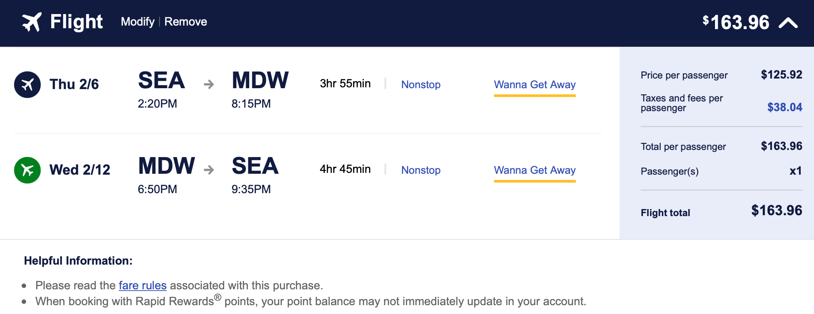This screenshot has width=814, height=314.
Task: Click the 3hr 55min duration text
Action: click(x=345, y=83)
